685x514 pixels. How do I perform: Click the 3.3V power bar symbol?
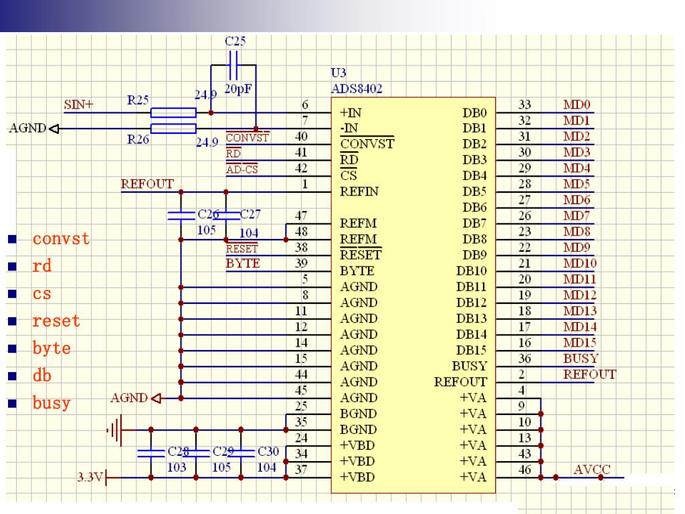pyautogui.click(x=106, y=477)
